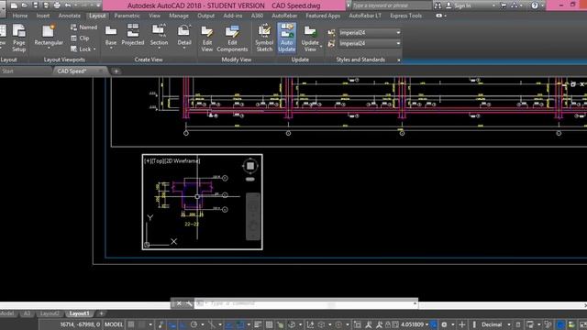Open the Update View dropdown arrow
This screenshot has width=587, height=330.
coord(321,47)
